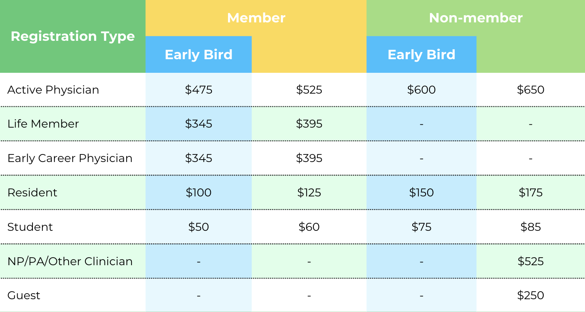This screenshot has height=312, width=585.
Task: Click the $175 Resident non-member price
Action: (x=531, y=192)
